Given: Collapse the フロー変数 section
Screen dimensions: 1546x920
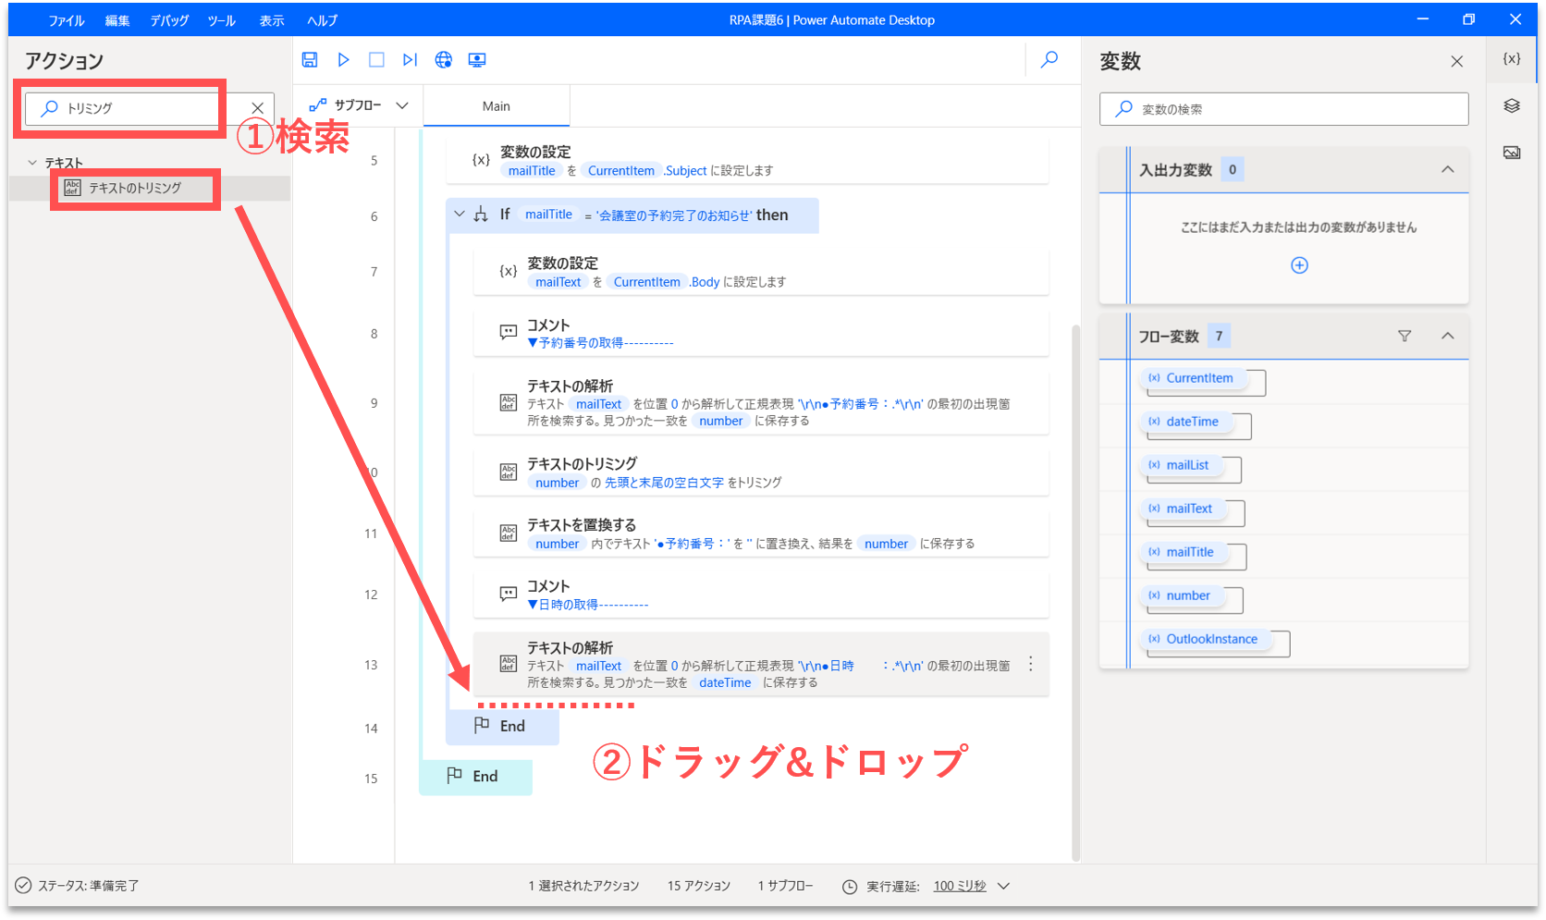Looking at the screenshot, I should [x=1448, y=337].
